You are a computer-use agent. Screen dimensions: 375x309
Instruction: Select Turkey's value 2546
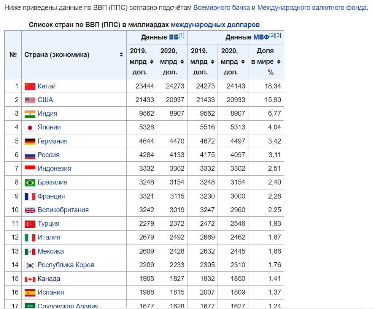(238, 224)
